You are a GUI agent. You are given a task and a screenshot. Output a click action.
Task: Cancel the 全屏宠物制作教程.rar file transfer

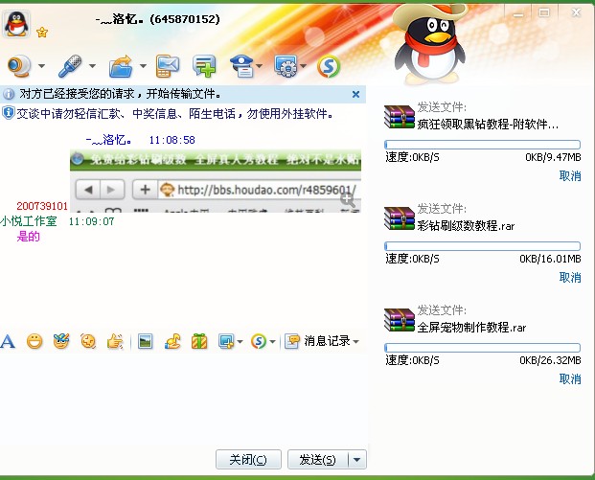click(570, 378)
